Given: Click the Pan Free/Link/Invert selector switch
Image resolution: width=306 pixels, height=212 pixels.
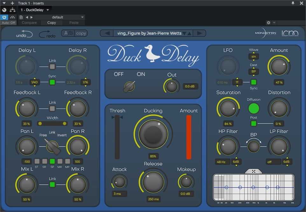Looking at the screenshot, I should point(52,147).
